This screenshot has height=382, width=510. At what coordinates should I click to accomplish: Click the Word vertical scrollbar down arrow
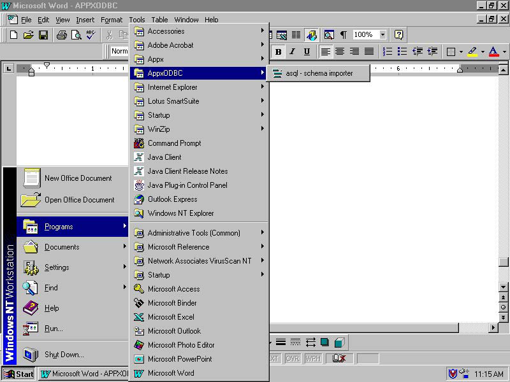tap(503, 287)
